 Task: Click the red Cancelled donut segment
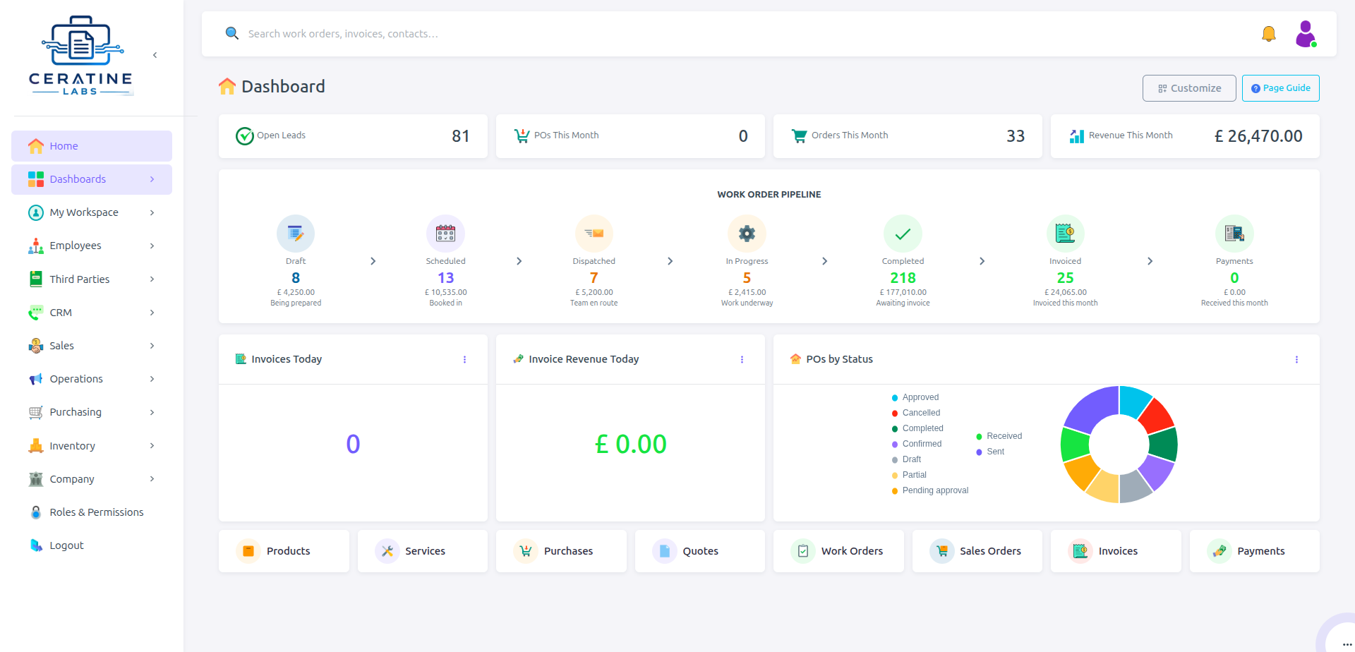(x=1157, y=416)
